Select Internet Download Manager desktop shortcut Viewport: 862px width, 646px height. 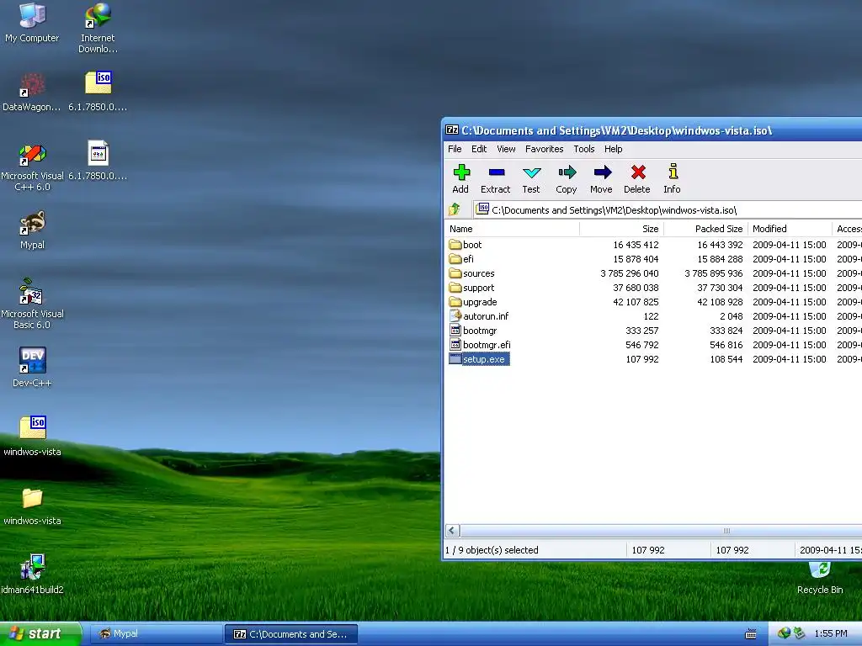[98, 28]
